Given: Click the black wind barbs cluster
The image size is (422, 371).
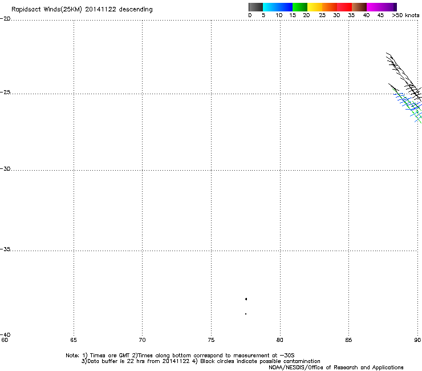Looking at the screenshot, I should (404, 77).
